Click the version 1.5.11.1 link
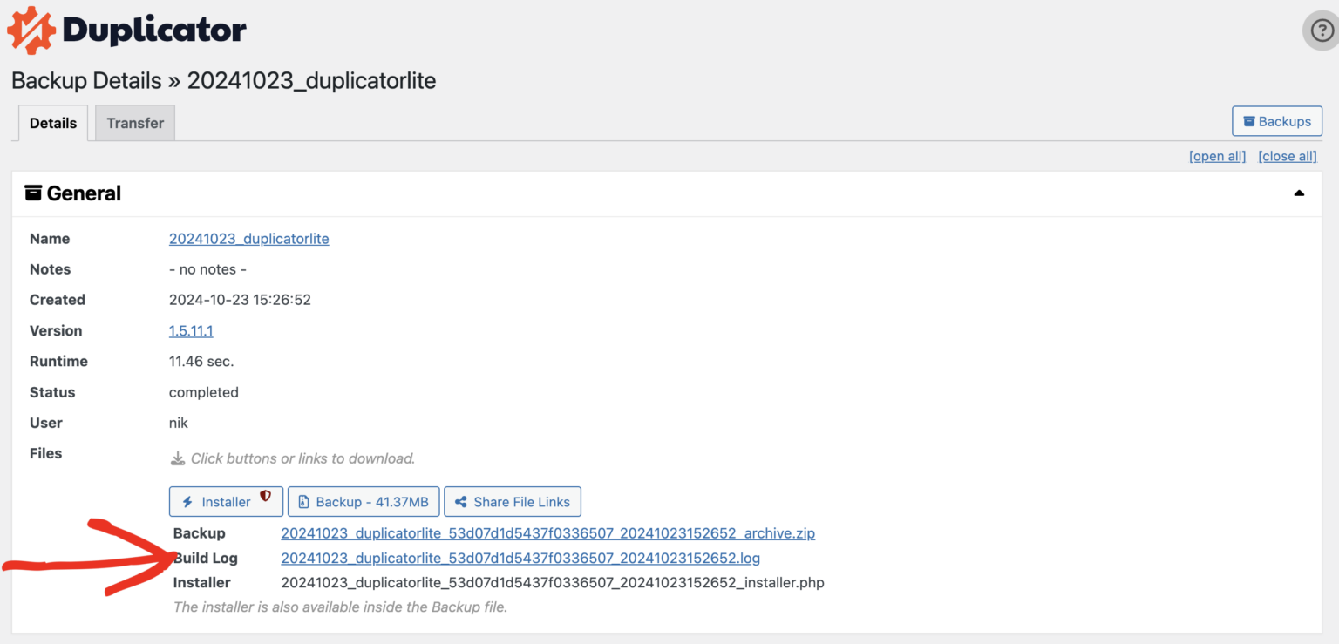 [191, 331]
